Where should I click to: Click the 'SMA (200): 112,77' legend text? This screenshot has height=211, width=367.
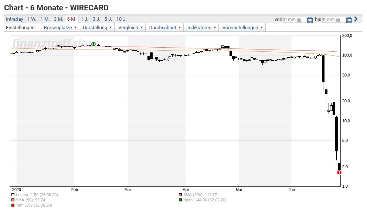click(x=200, y=195)
